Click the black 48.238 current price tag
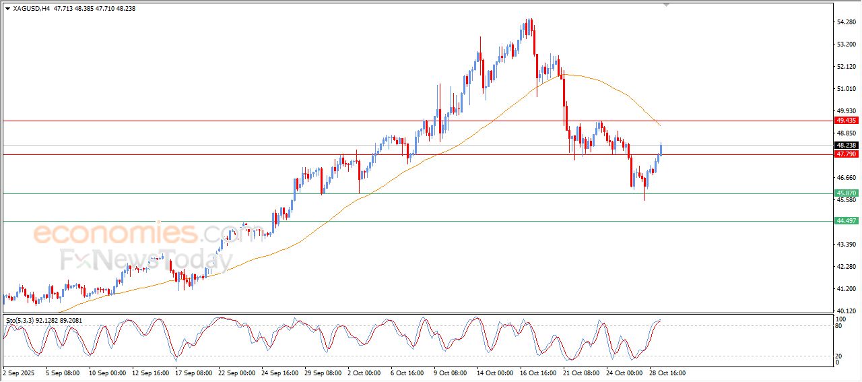Image resolution: width=862 pixels, height=382 pixels. (845, 145)
